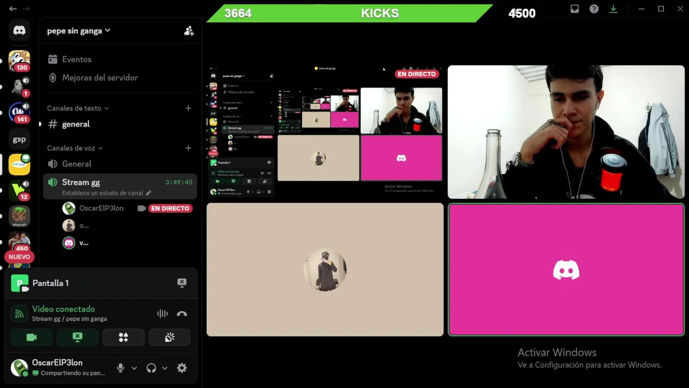The width and height of the screenshot is (689, 388).
Task: Stop streaming Pantalla 1
Action: tap(182, 283)
